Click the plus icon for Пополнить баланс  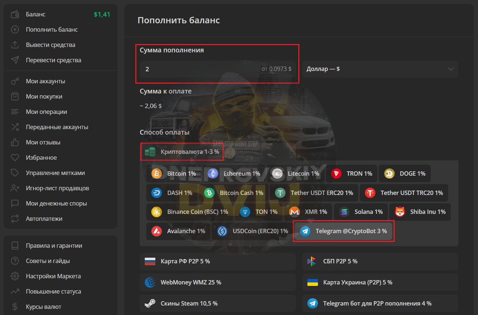15,29
